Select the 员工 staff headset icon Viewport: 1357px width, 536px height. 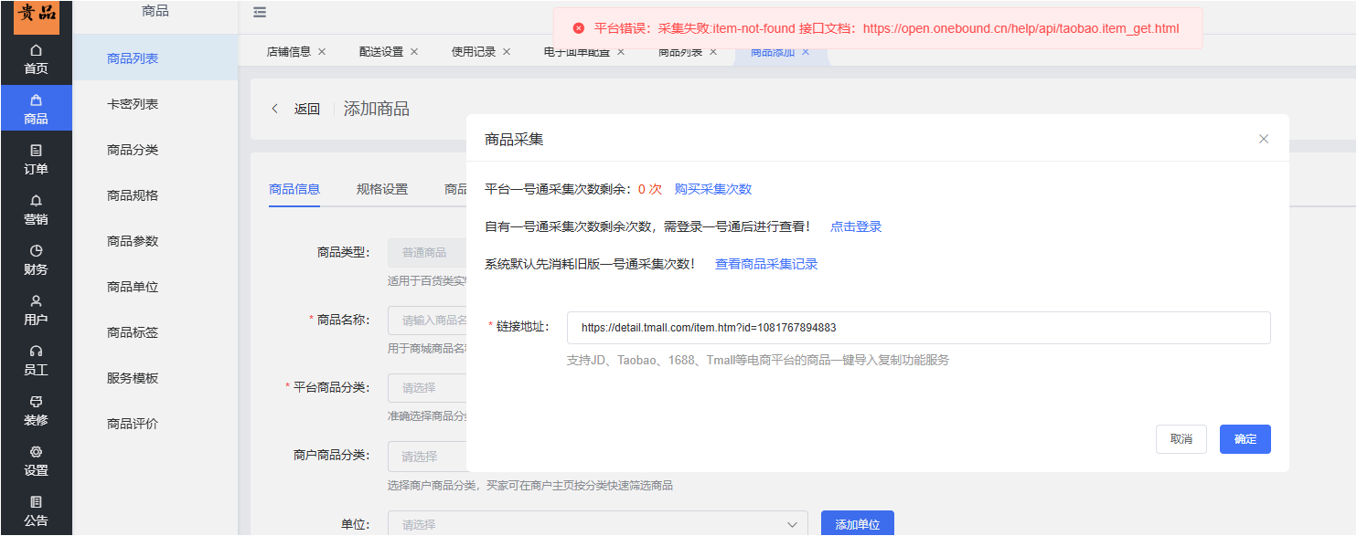coord(36,351)
